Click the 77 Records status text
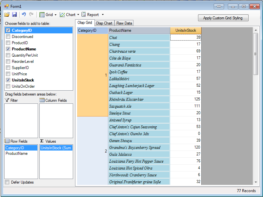 [x=246, y=191]
